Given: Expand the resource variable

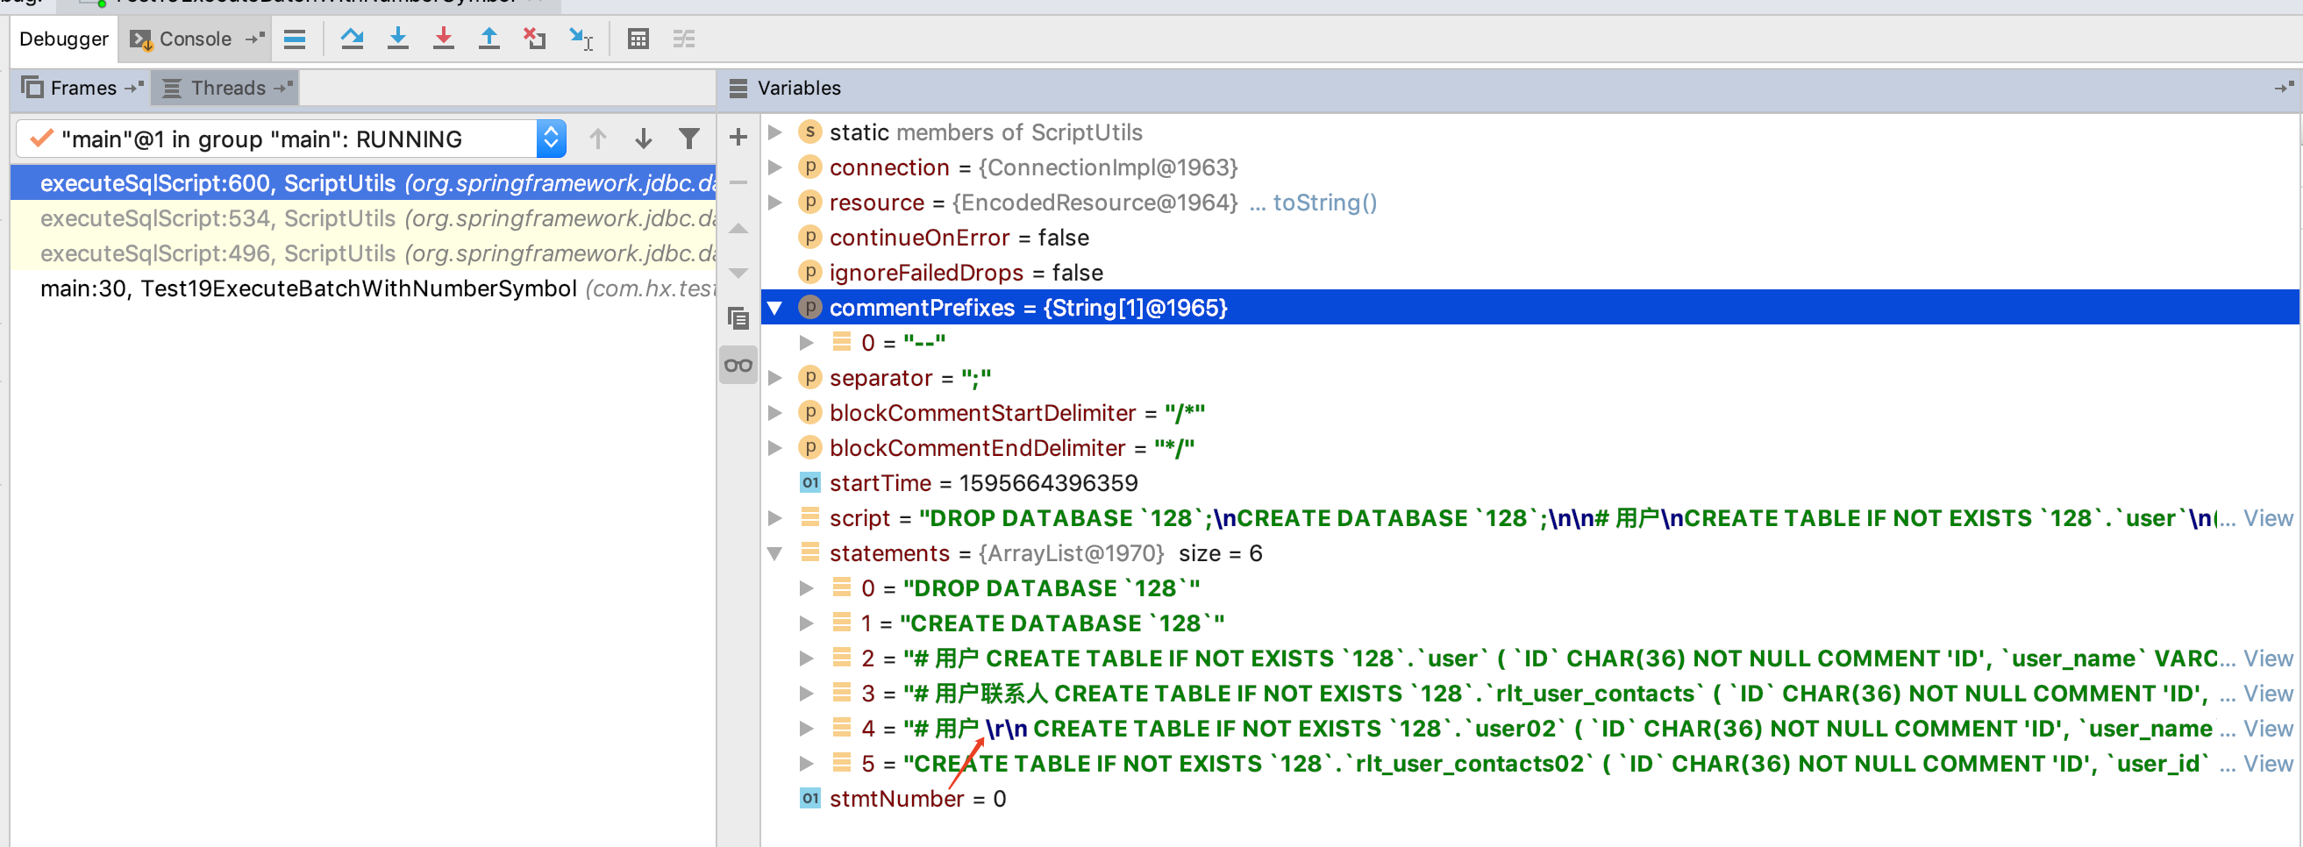Looking at the screenshot, I should pos(775,202).
